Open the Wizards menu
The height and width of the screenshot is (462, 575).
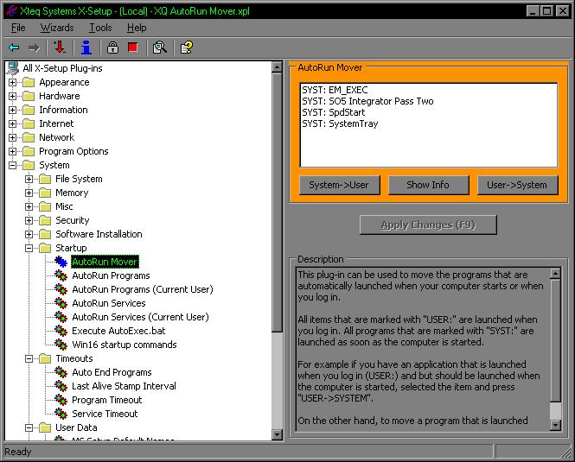pos(57,28)
